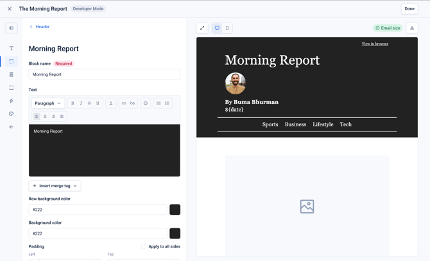Remove link with the unlink icon
This screenshot has height=261, width=430.
click(x=132, y=103)
